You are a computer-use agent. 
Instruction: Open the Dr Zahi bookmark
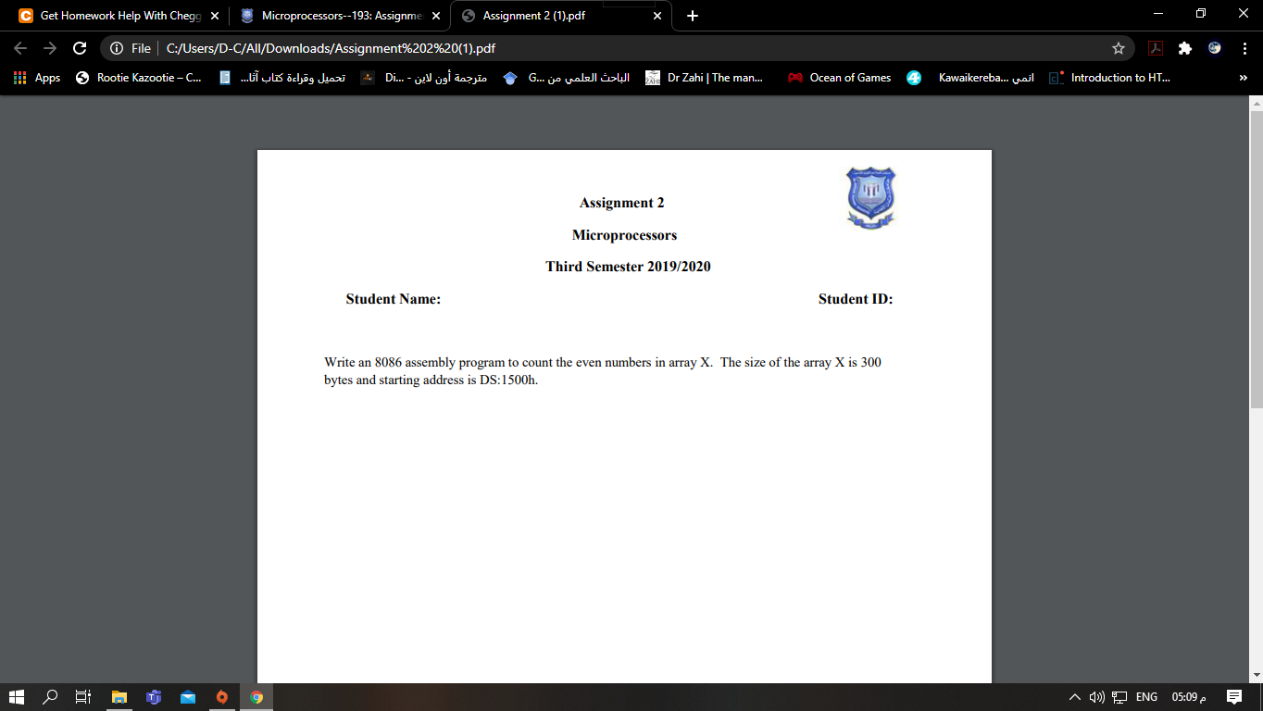(705, 78)
